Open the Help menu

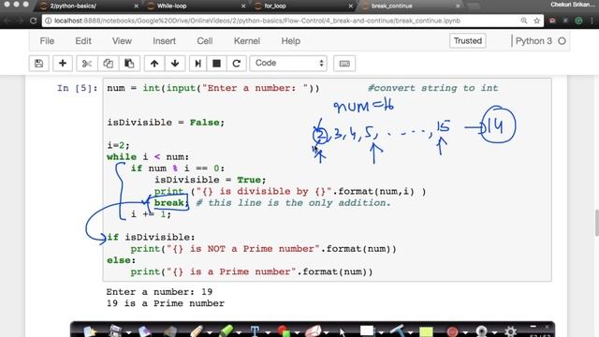[291, 41]
